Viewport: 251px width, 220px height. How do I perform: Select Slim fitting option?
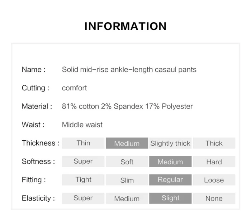(127, 180)
